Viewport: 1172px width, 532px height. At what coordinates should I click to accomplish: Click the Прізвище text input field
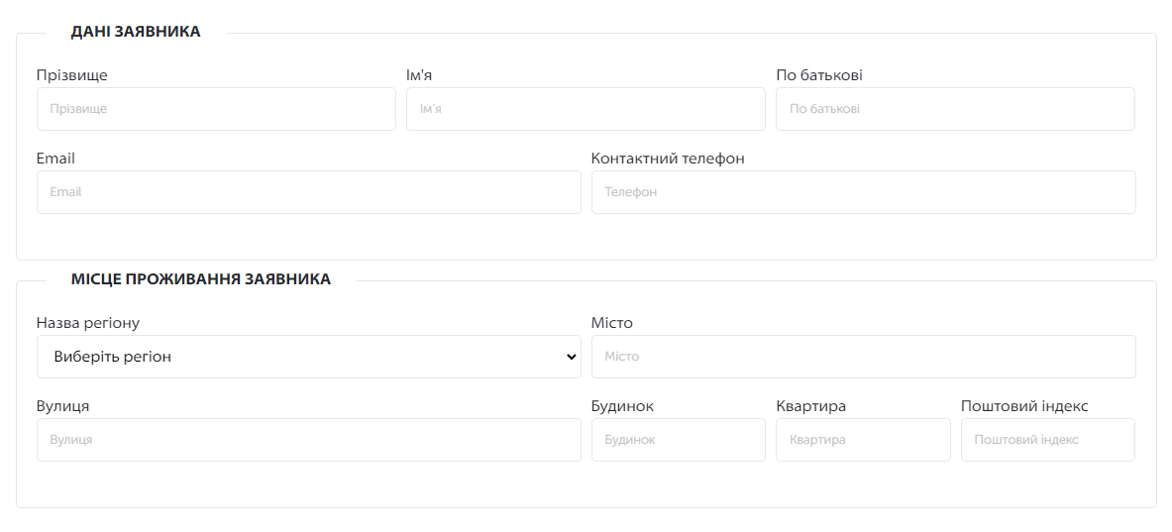(x=216, y=109)
